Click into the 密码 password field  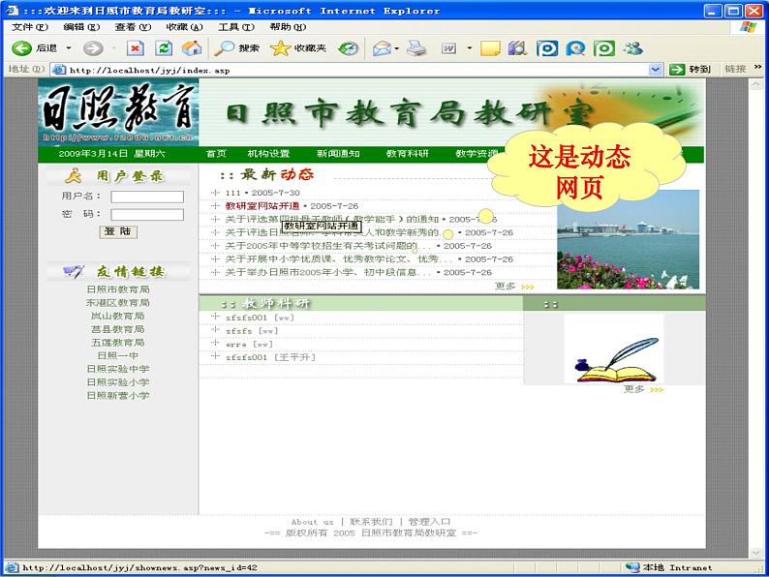point(146,214)
